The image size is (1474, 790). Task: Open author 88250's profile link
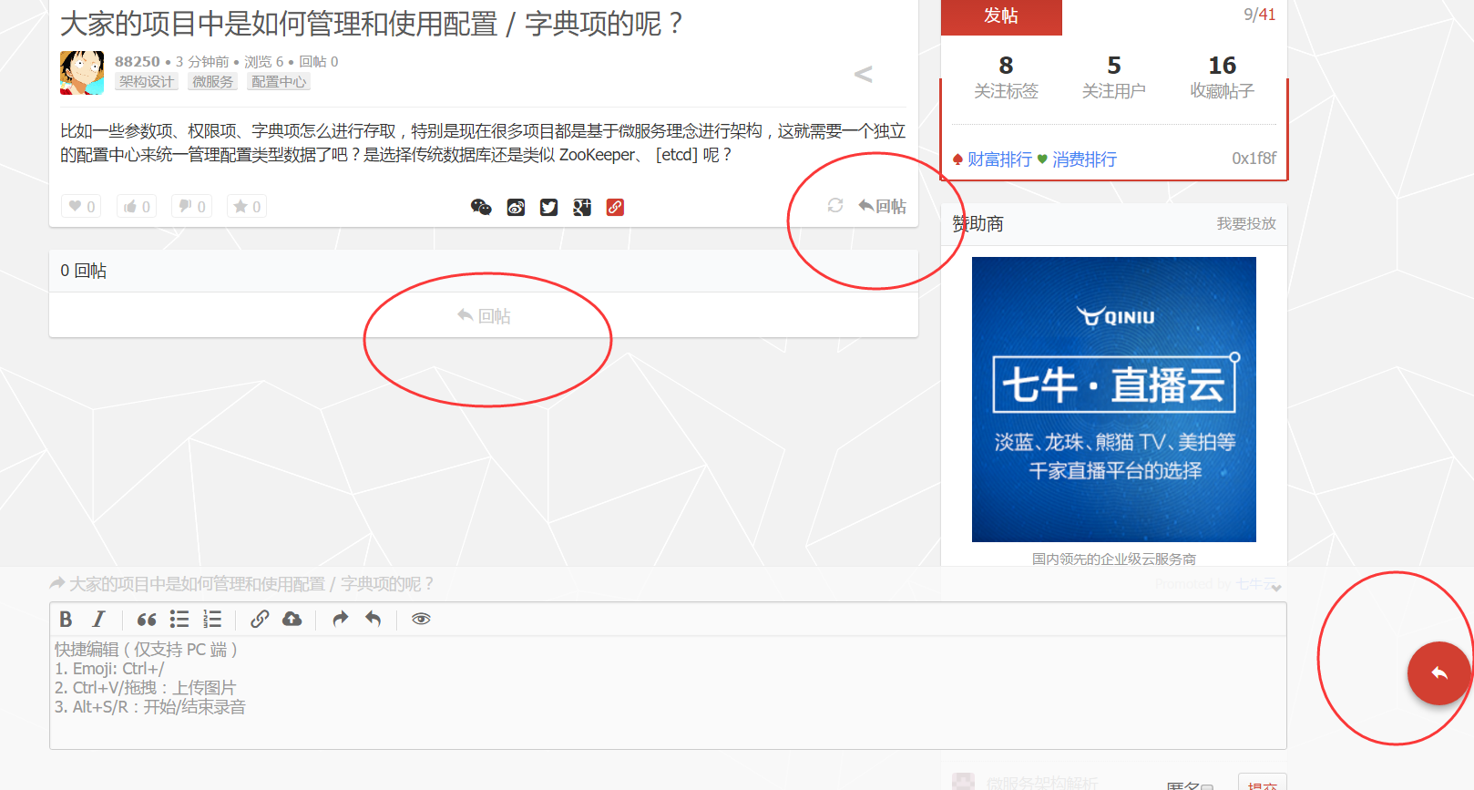138,61
